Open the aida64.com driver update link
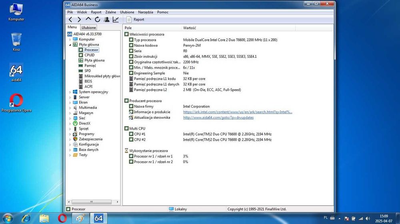Screen dimensions: 400x224 (218, 118)
